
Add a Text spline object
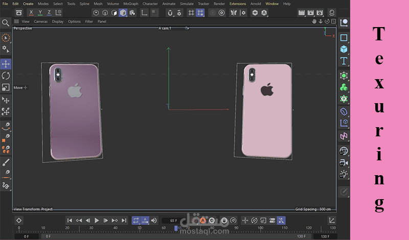coord(344,61)
